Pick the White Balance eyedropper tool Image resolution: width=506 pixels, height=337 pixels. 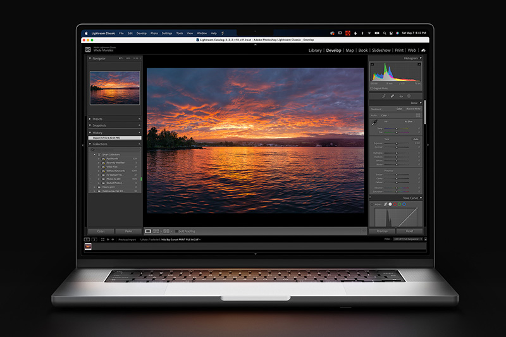point(374,123)
